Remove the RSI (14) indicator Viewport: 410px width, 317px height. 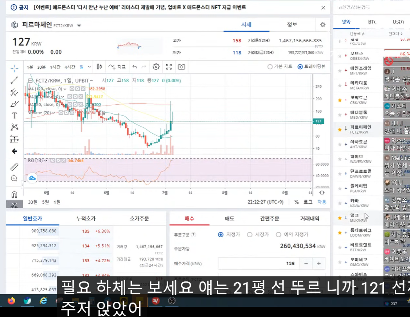click(x=63, y=161)
